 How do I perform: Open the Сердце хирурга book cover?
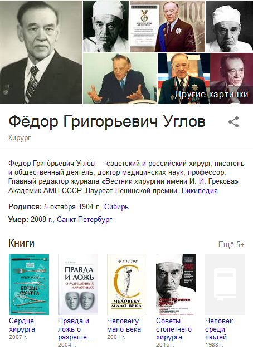pos(29,284)
